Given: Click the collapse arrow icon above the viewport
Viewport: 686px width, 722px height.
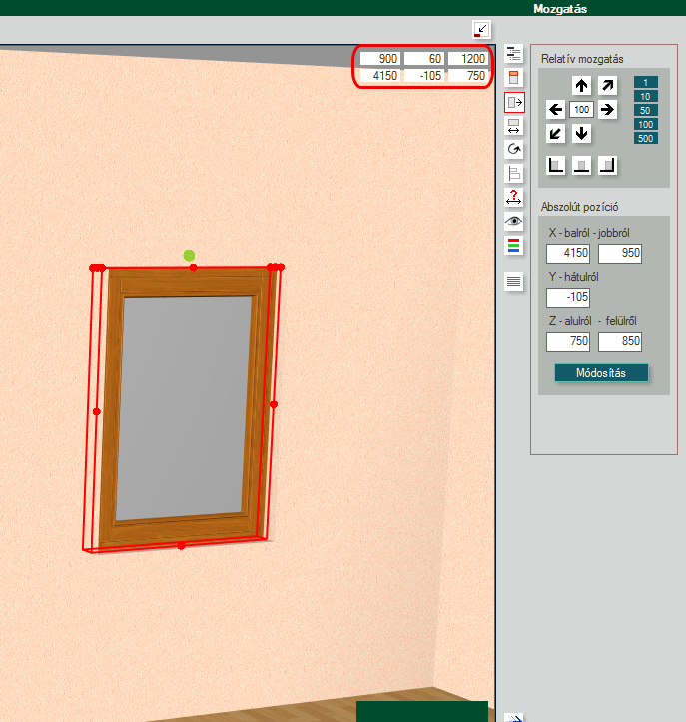Looking at the screenshot, I should tap(482, 30).
